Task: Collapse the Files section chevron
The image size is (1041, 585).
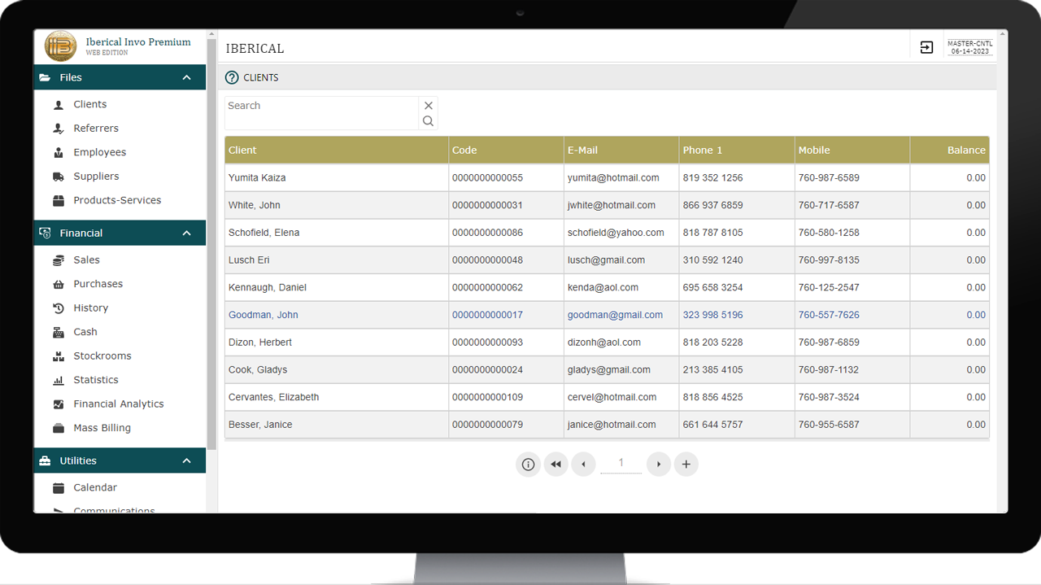Action: click(187, 77)
